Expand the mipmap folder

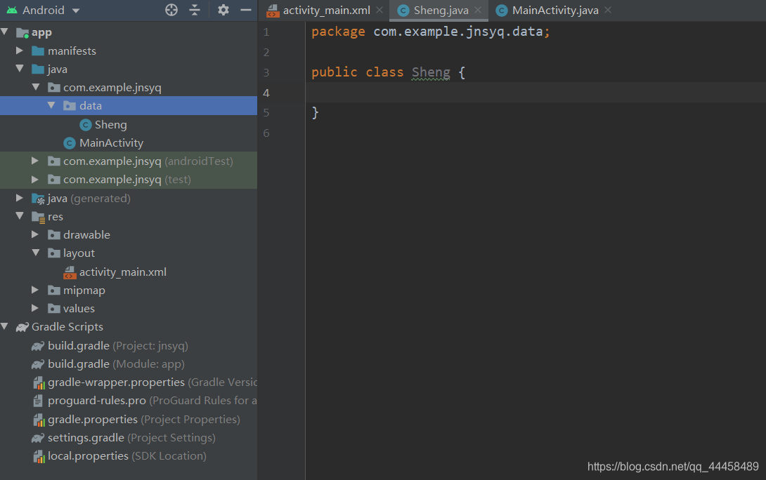[35, 290]
